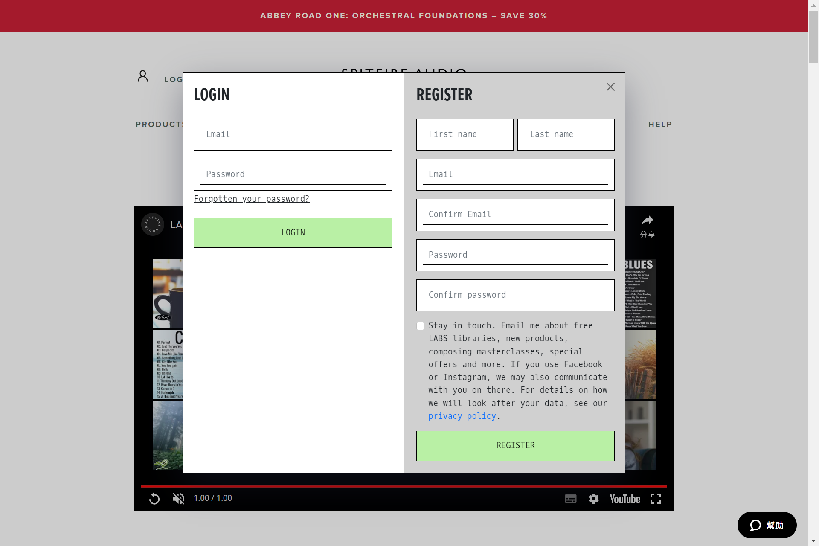Click the red video progress bar

coord(404,486)
